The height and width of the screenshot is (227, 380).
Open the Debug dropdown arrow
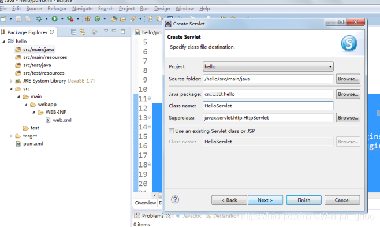pyautogui.click(x=46, y=18)
